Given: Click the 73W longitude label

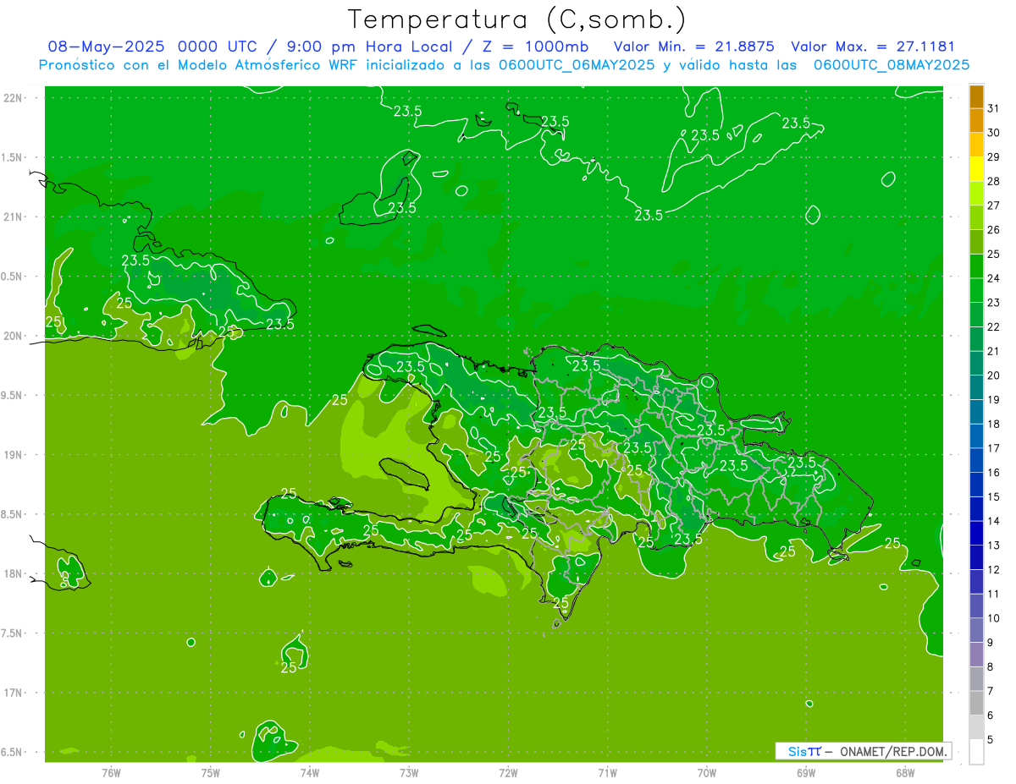Looking at the screenshot, I should click(x=409, y=772).
